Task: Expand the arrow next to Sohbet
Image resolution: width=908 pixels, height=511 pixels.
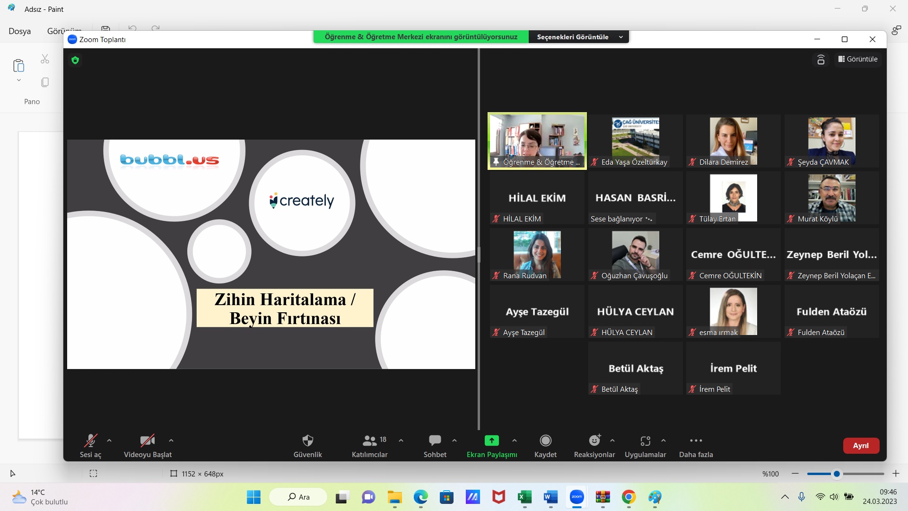Action: click(x=454, y=441)
